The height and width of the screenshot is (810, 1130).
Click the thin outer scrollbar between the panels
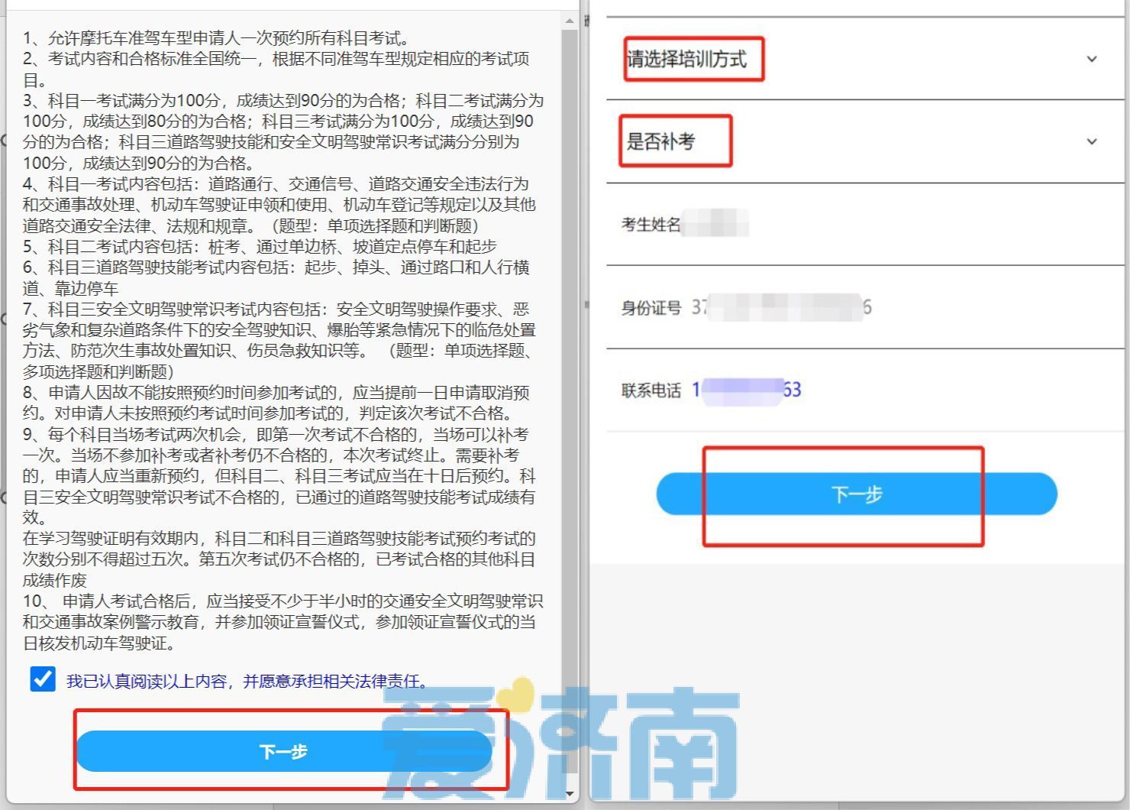point(585,382)
